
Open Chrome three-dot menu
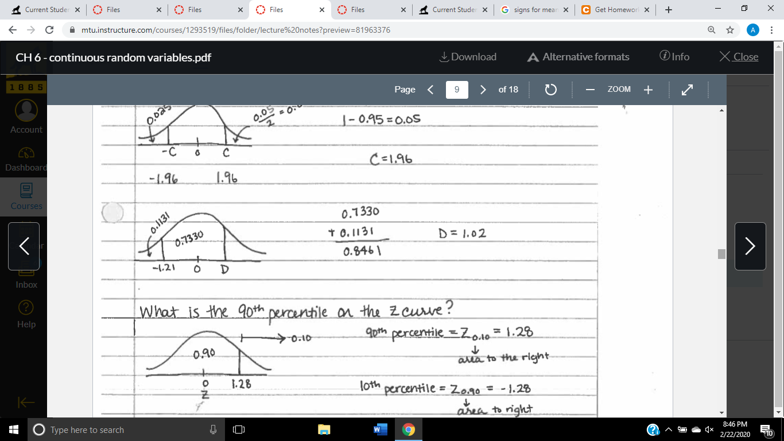(x=772, y=30)
